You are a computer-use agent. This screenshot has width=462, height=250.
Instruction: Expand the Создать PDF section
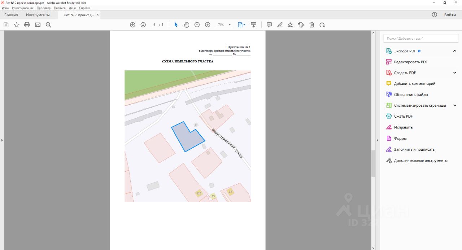[455, 73]
